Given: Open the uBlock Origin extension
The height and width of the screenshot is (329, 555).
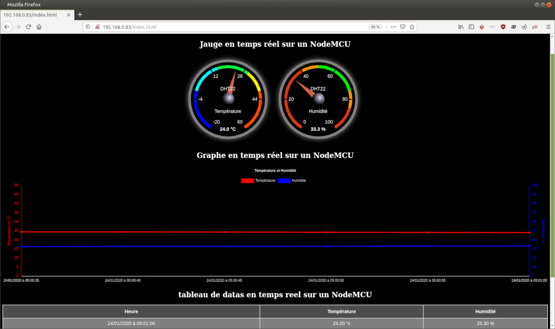Looking at the screenshot, I should tap(503, 27).
